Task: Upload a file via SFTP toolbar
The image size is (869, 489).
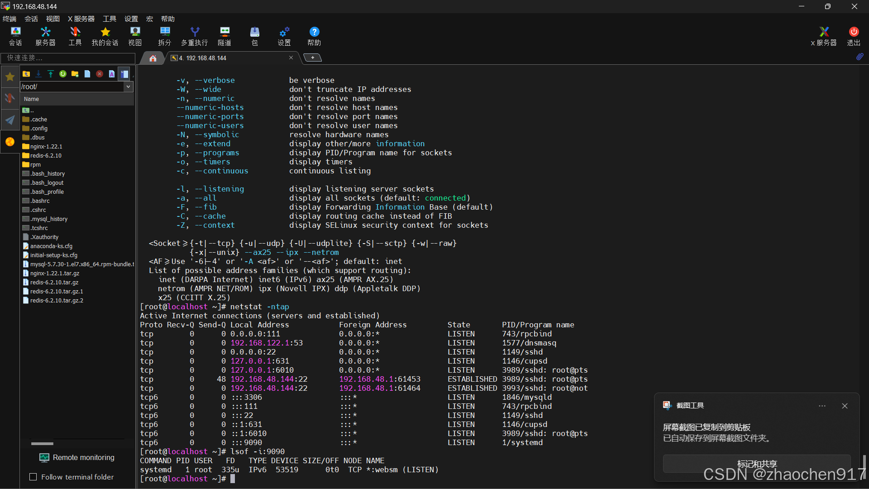Action: [x=50, y=74]
